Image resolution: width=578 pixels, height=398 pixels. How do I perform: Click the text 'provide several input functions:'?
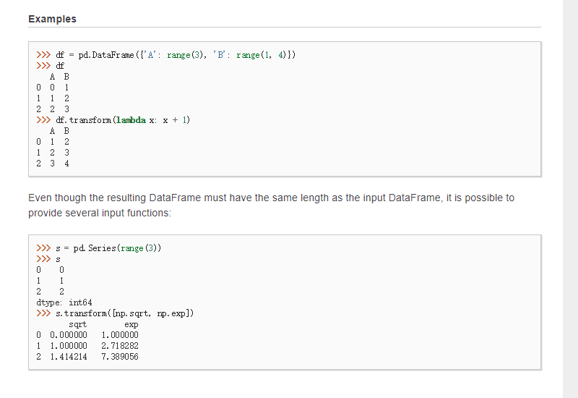100,213
